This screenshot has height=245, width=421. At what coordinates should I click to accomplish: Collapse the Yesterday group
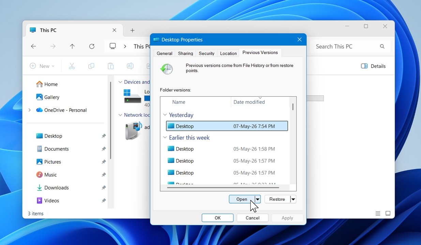[165, 115]
